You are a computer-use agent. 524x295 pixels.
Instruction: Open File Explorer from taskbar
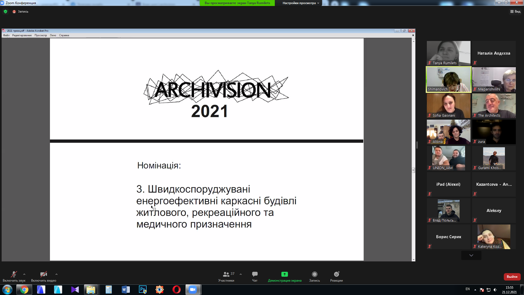click(x=91, y=290)
